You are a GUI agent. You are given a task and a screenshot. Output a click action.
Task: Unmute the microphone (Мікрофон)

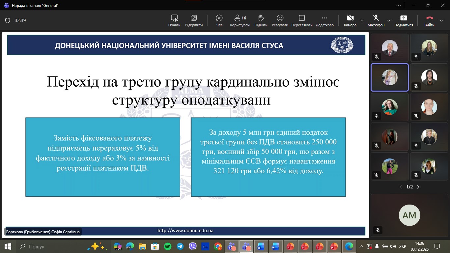[376, 20]
